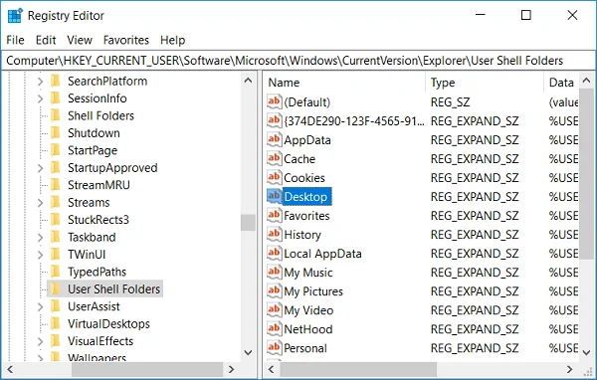Maximize the Registry Editor window
The height and width of the screenshot is (380, 597).
click(525, 15)
